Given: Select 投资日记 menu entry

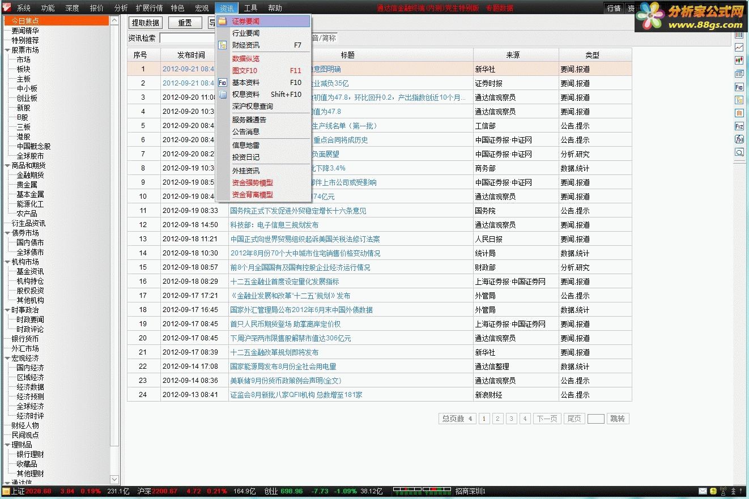Looking at the screenshot, I should click(x=263, y=157).
